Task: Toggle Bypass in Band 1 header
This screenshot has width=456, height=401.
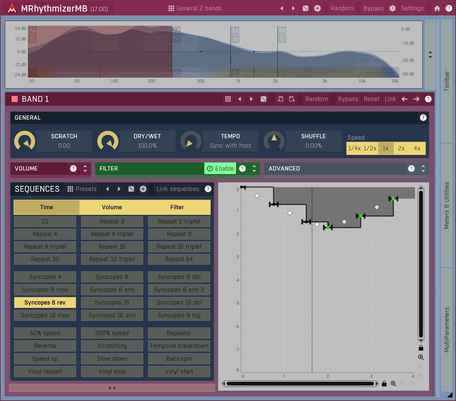Action: click(348, 99)
